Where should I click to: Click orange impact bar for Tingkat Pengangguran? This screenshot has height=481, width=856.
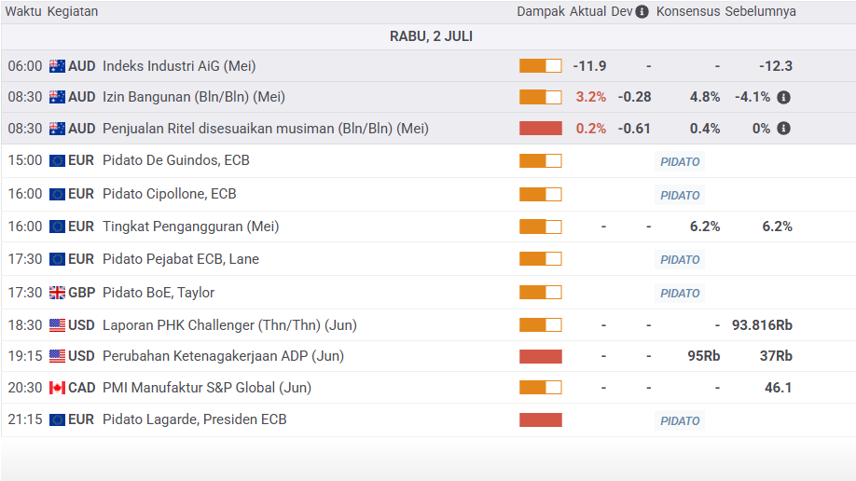click(540, 227)
